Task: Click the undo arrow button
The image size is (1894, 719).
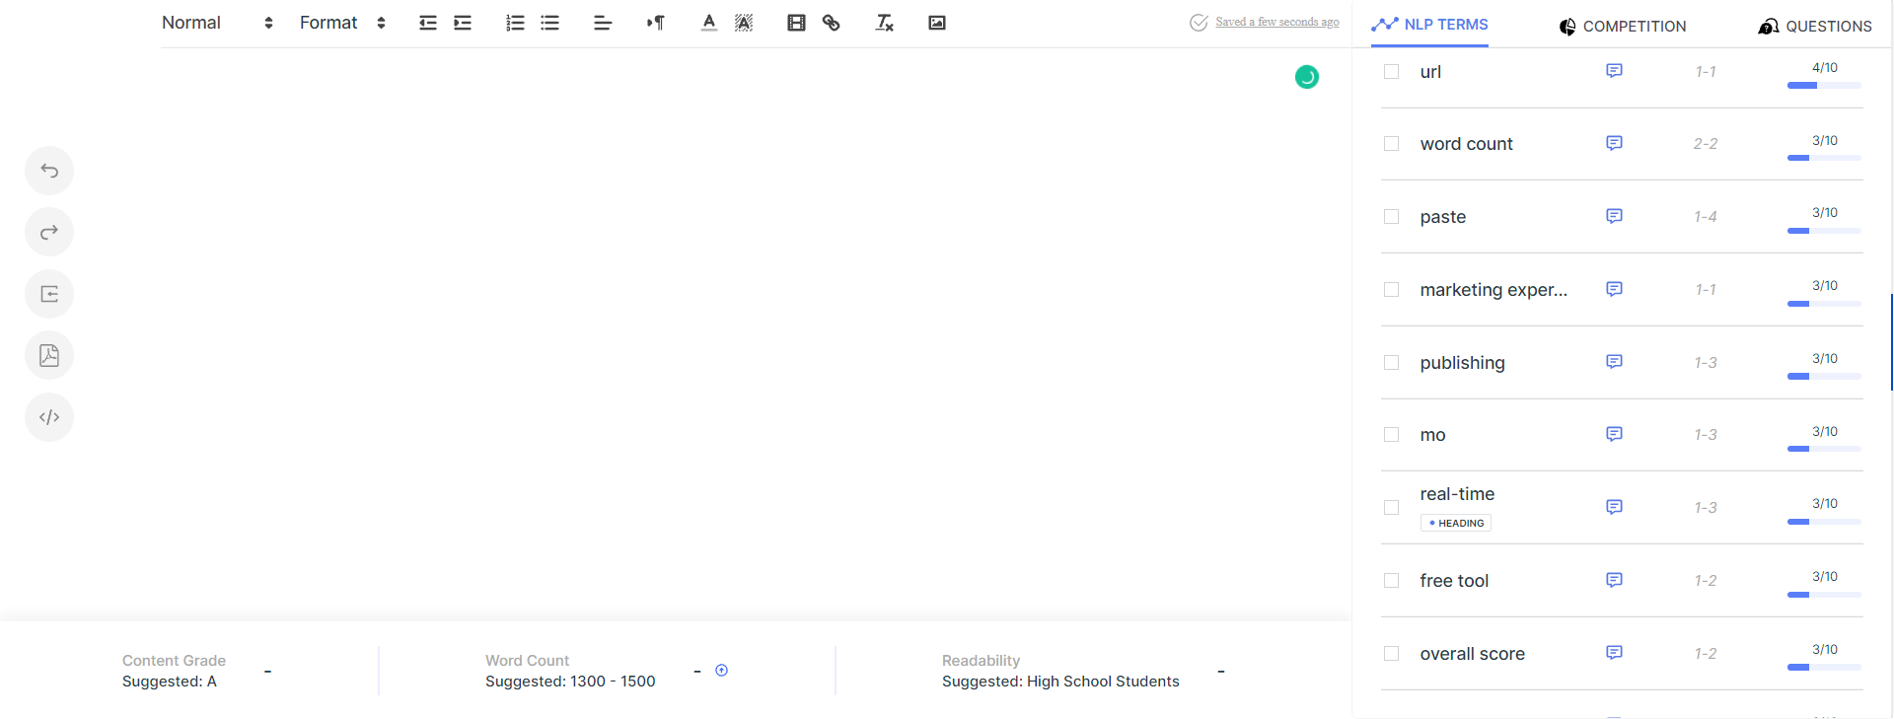Action: point(49,172)
